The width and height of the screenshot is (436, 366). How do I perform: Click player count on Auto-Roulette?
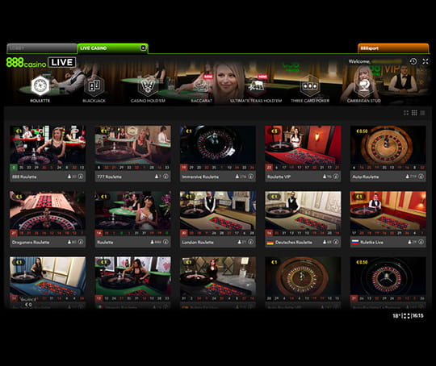point(411,177)
